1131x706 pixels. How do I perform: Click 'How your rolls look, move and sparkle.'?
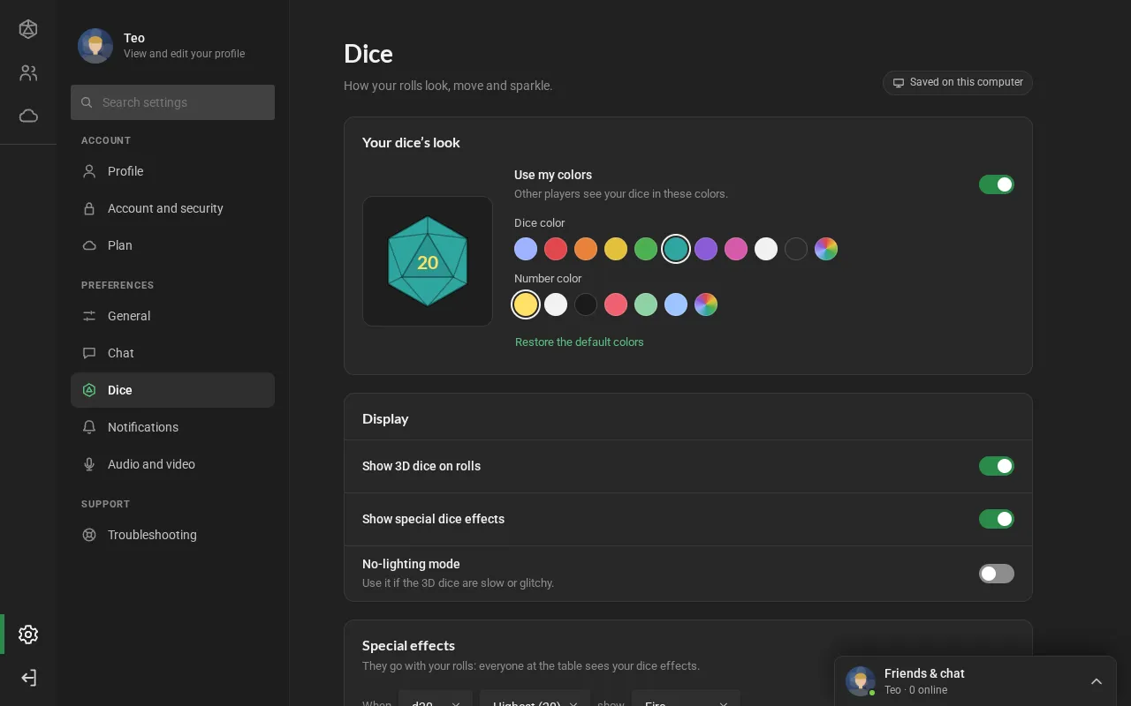(x=448, y=86)
